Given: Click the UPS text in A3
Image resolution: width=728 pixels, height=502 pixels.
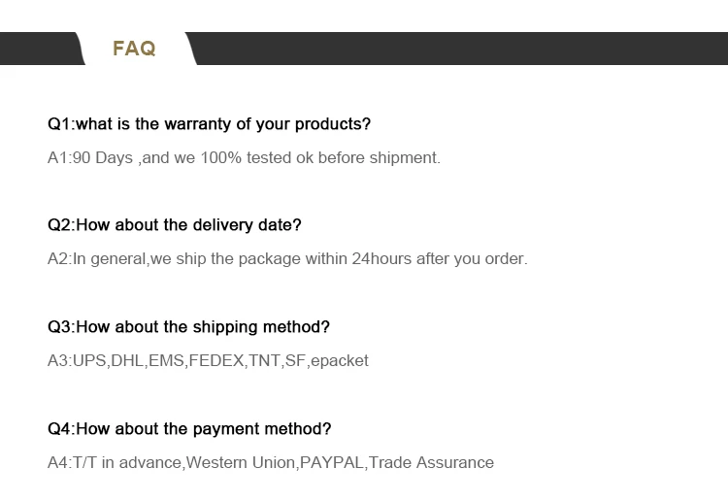Looking at the screenshot, I should [89, 361].
